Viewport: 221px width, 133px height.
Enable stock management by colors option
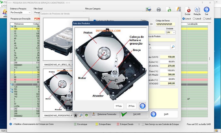(x=11, y=124)
